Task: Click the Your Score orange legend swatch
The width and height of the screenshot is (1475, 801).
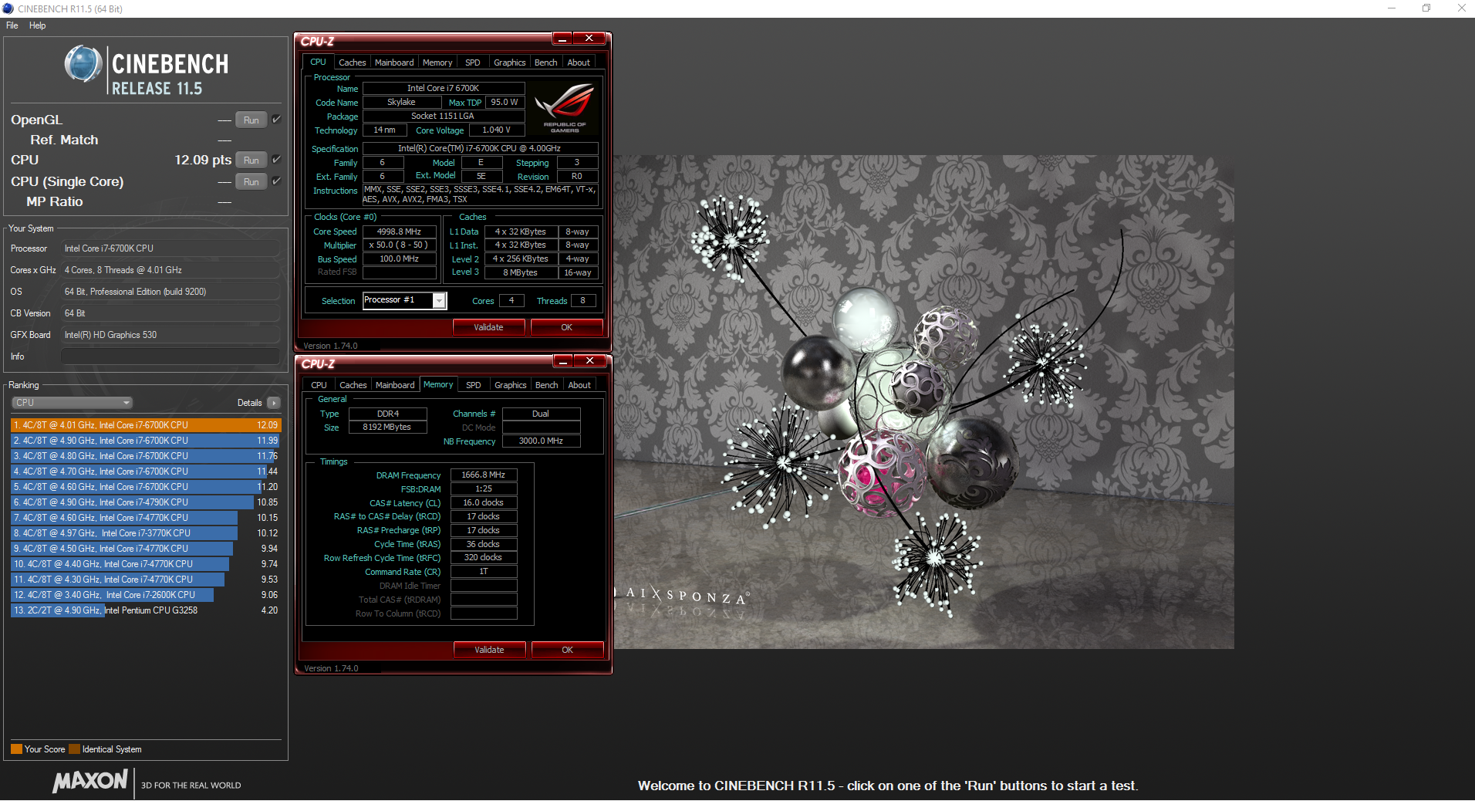Action: [16, 749]
